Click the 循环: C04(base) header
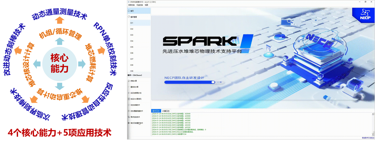The image size is (375, 143). 139,75
